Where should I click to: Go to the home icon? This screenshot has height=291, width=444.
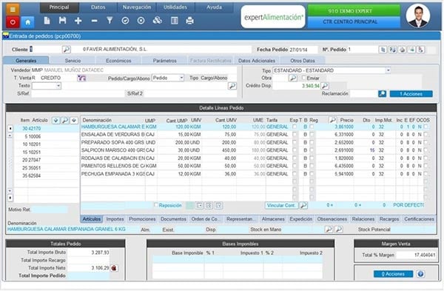[x=28, y=21]
